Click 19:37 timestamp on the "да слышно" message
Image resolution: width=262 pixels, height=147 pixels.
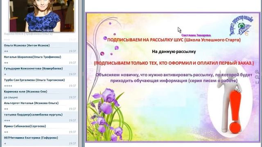[x=72, y=97]
